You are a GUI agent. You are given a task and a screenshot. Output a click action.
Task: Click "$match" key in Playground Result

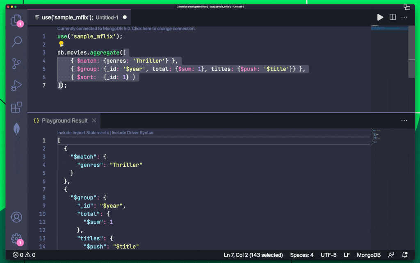click(84, 157)
